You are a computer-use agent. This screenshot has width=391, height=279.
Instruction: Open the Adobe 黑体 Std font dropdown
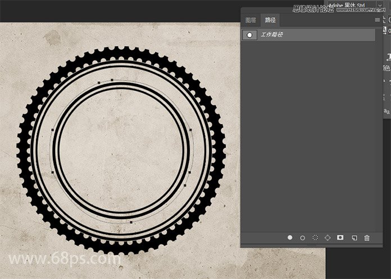(380, 5)
